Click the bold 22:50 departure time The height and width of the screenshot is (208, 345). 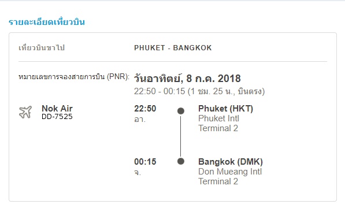145,109
